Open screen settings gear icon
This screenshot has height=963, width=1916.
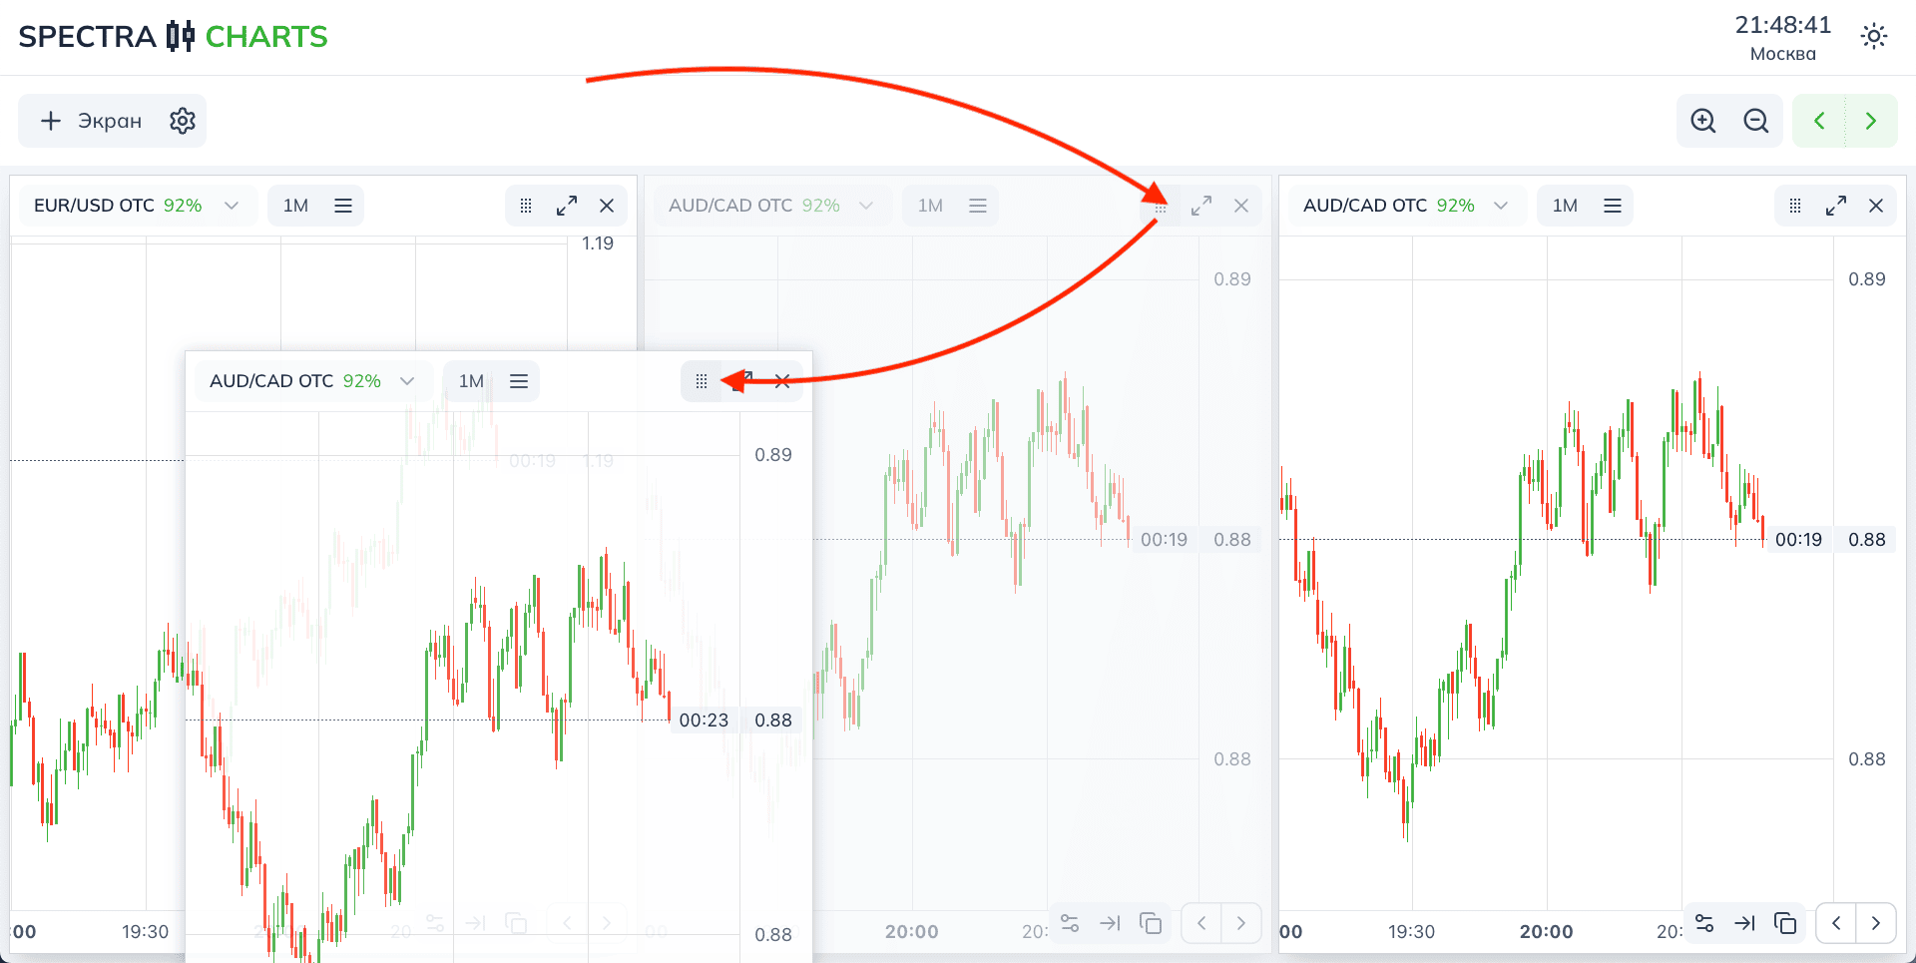[182, 121]
